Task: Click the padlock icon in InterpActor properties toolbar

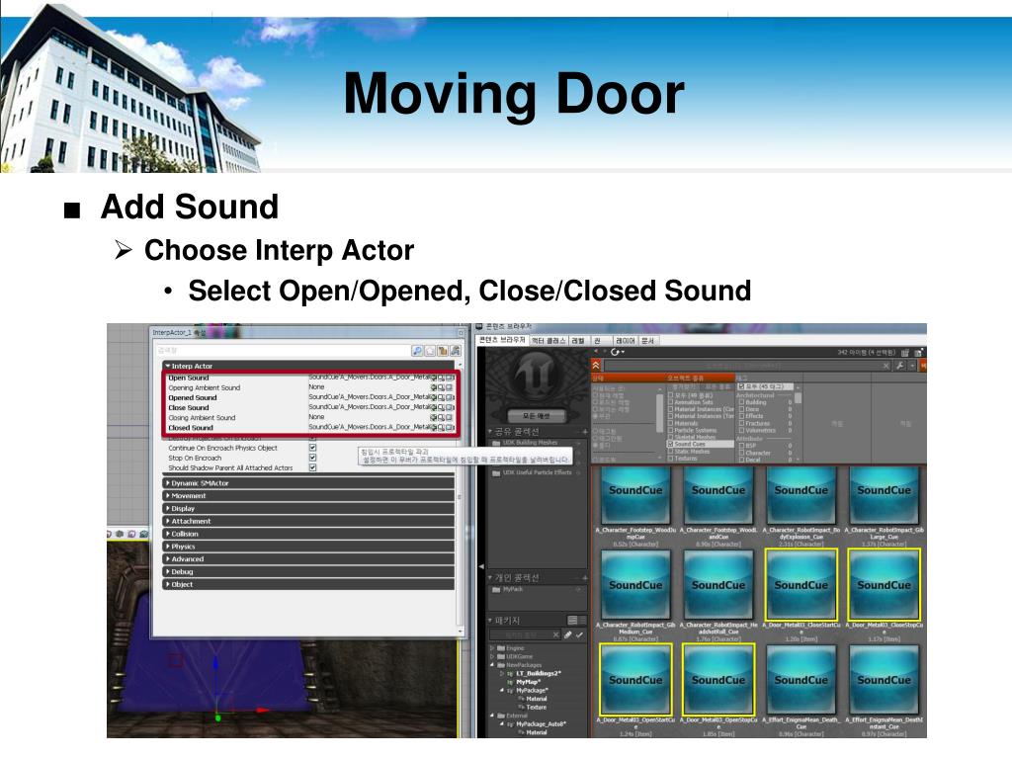Action: coord(443,351)
